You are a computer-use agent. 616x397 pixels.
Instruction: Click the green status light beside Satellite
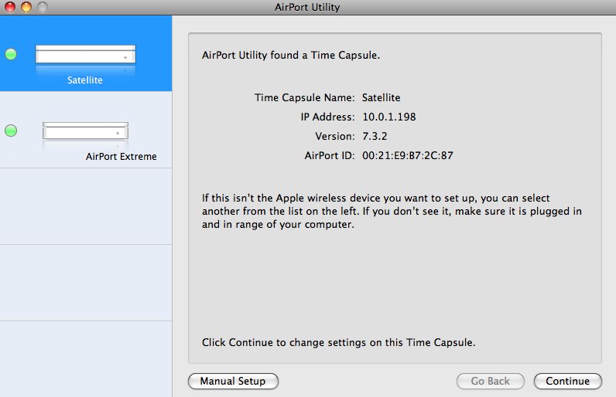(11, 54)
